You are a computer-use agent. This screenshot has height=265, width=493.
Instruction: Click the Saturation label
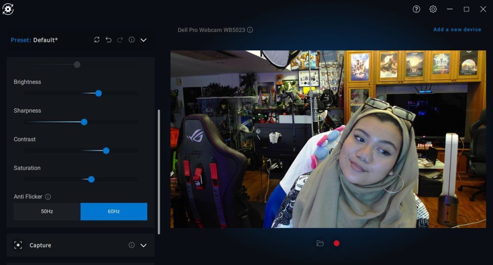coord(27,168)
